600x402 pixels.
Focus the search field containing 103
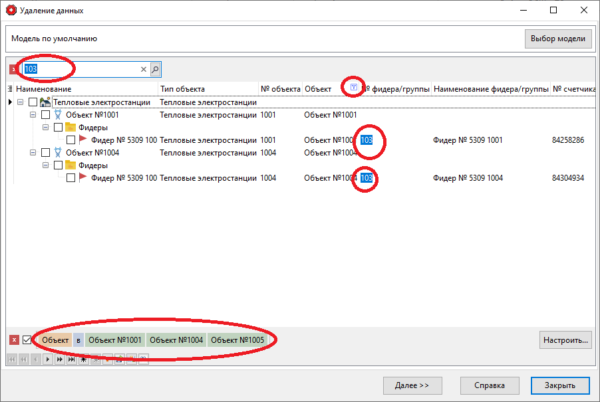80,69
